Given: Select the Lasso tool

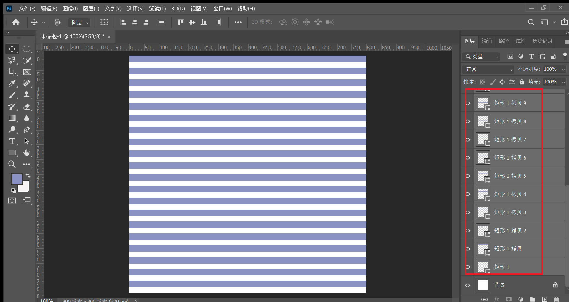Looking at the screenshot, I should click(12, 60).
